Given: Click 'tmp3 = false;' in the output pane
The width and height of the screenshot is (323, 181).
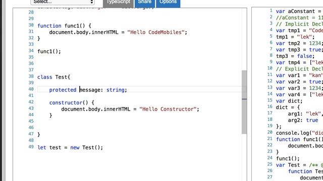Looking at the screenshot, I should [x=295, y=56].
